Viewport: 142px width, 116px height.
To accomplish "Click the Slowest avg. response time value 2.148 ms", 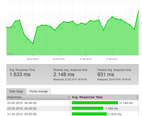I will [x=64, y=74].
